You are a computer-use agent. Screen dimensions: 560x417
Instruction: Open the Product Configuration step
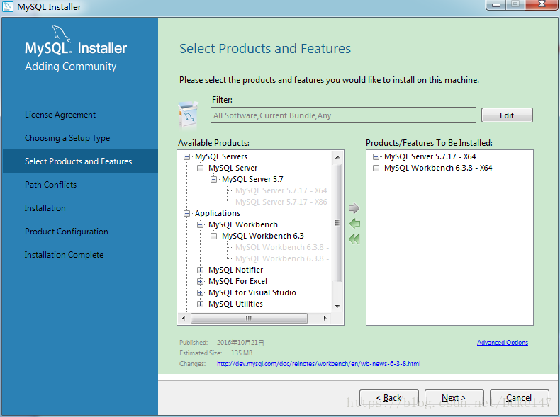(66, 232)
